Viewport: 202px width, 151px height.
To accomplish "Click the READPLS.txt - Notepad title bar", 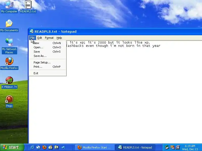I will point(115,31).
